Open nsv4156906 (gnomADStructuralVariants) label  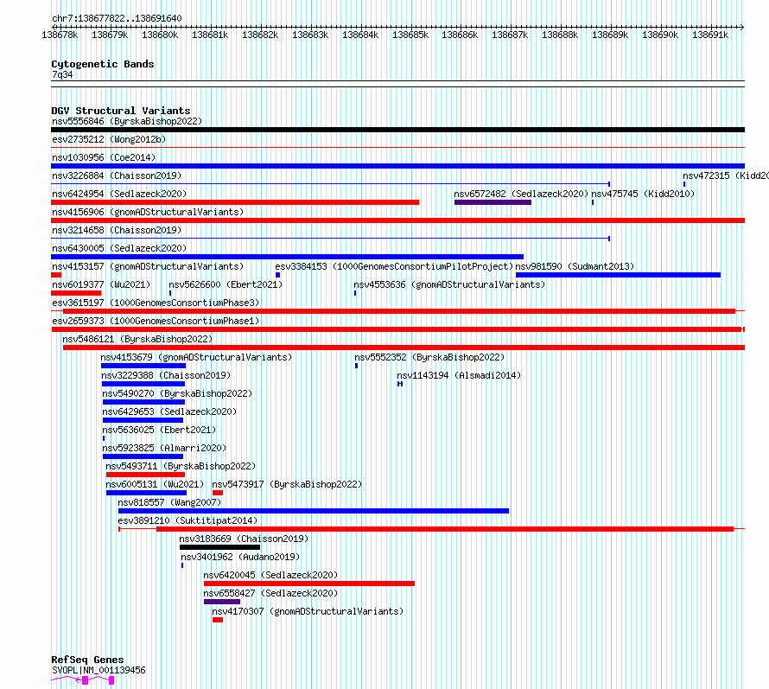tap(148, 212)
